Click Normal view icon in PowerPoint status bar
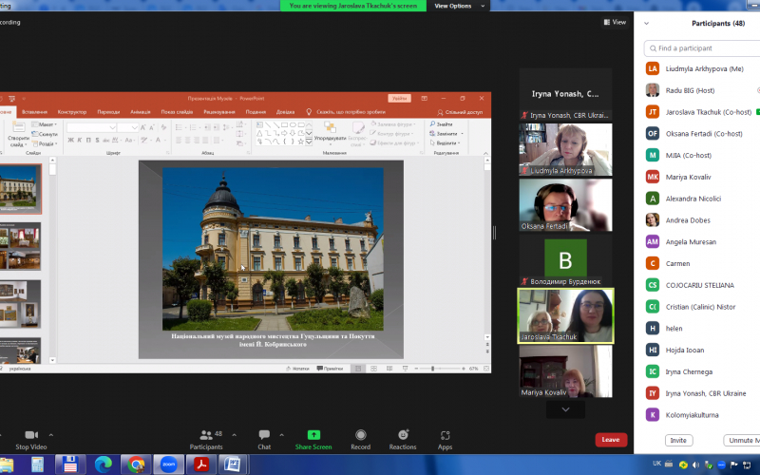The height and width of the screenshot is (475, 760). pyautogui.click(x=358, y=369)
